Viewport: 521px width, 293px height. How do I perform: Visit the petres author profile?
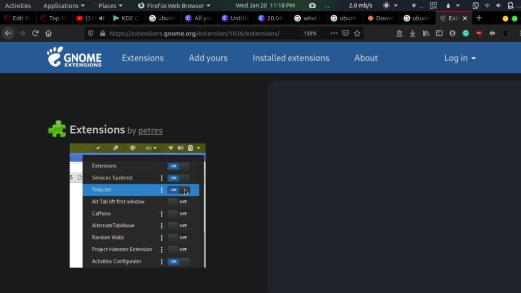pyautogui.click(x=150, y=130)
